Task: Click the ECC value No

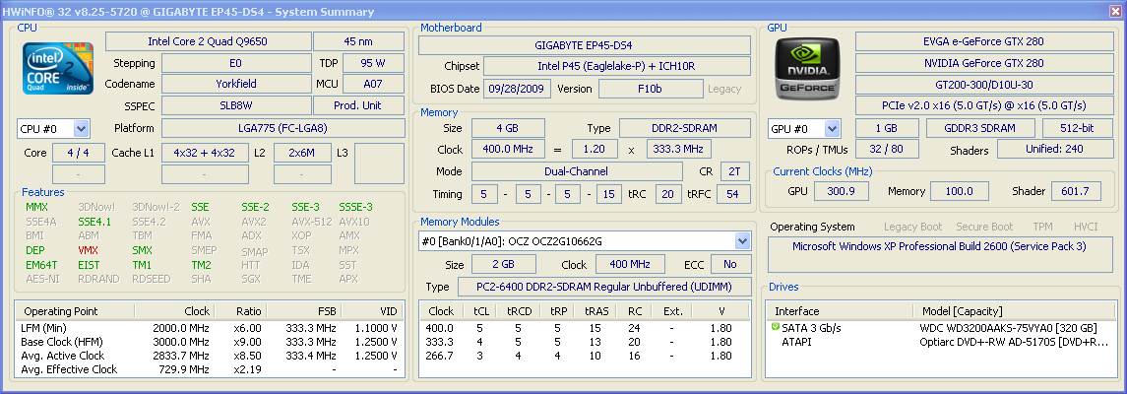Action: pyautogui.click(x=730, y=265)
